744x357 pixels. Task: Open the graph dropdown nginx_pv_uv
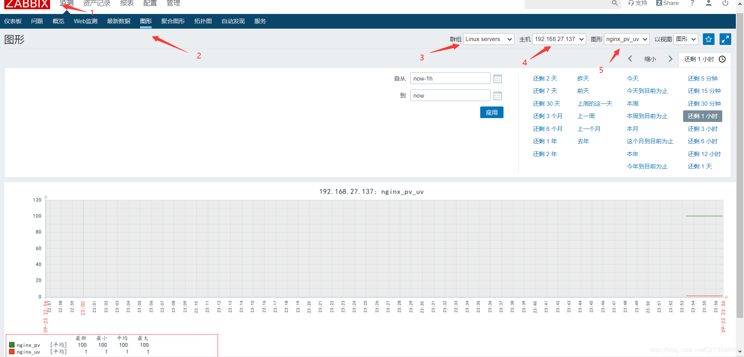pos(626,39)
